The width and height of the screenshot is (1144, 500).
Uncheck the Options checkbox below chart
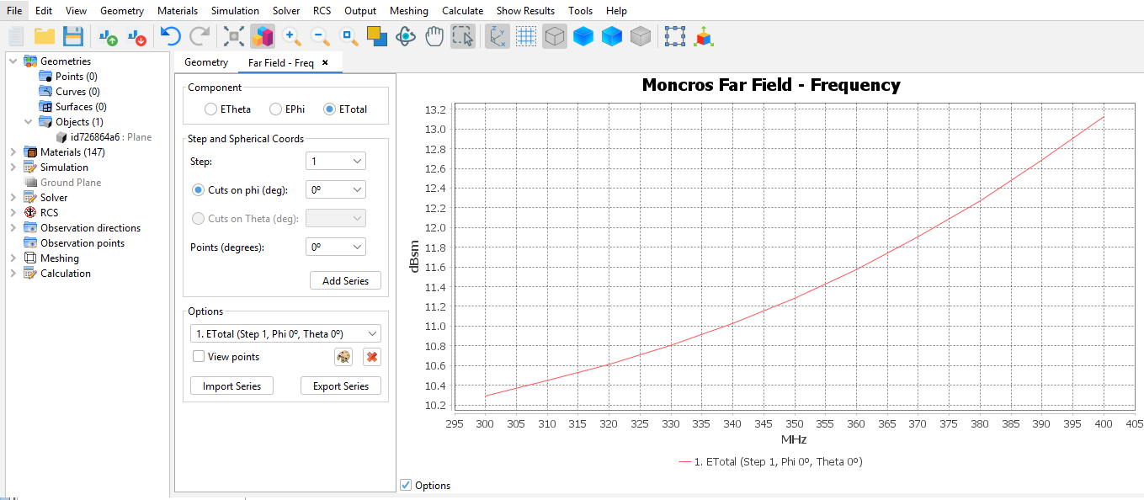tap(406, 485)
